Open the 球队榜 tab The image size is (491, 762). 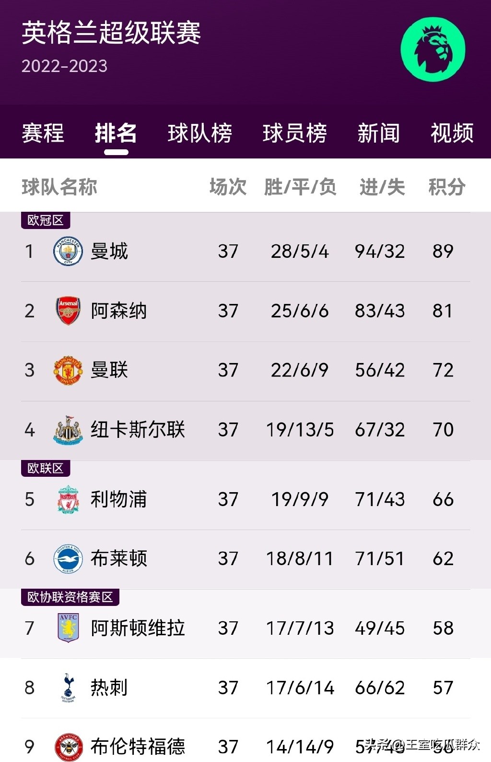[199, 133]
